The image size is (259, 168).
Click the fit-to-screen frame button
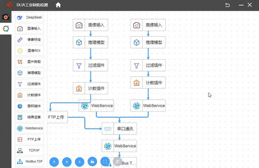[105, 162]
